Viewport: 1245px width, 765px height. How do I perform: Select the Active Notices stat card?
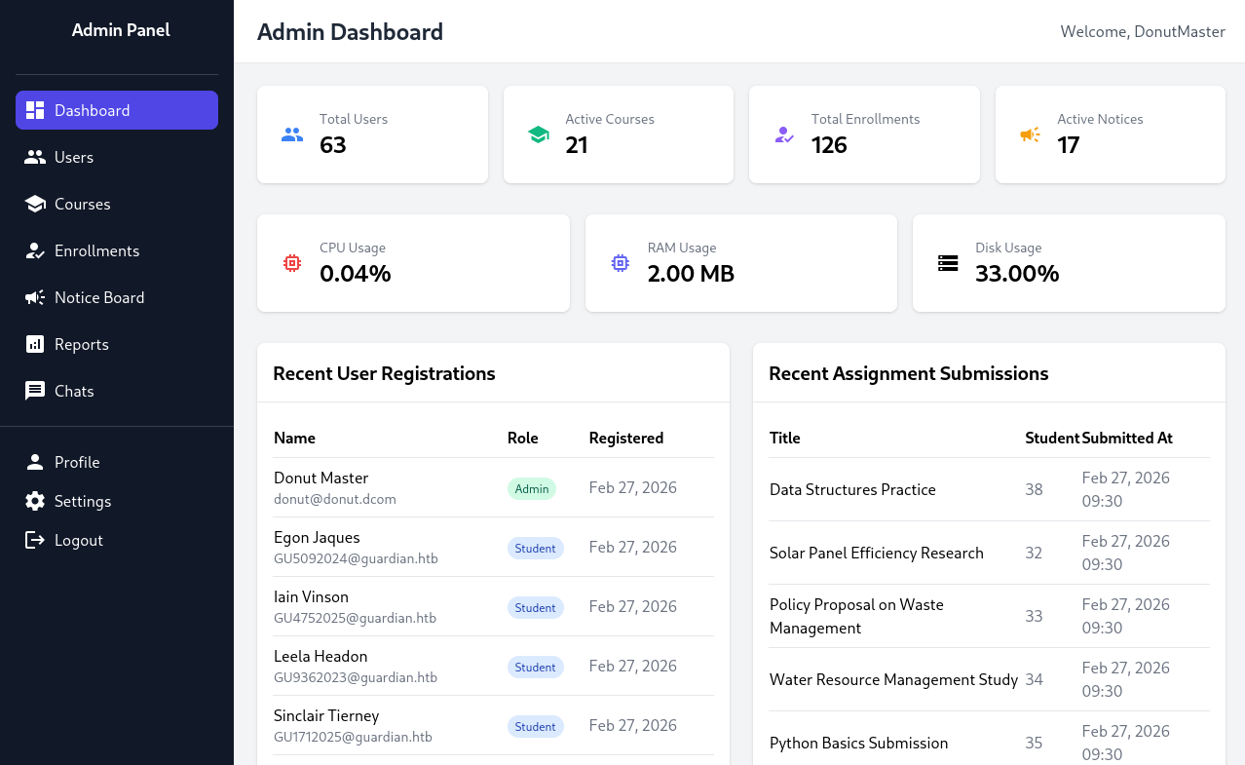click(x=1110, y=134)
